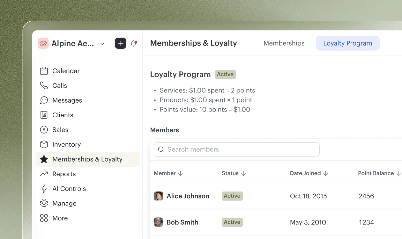402x239 pixels.
Task: Click the Calendar icon in sidebar
Action: 44,71
